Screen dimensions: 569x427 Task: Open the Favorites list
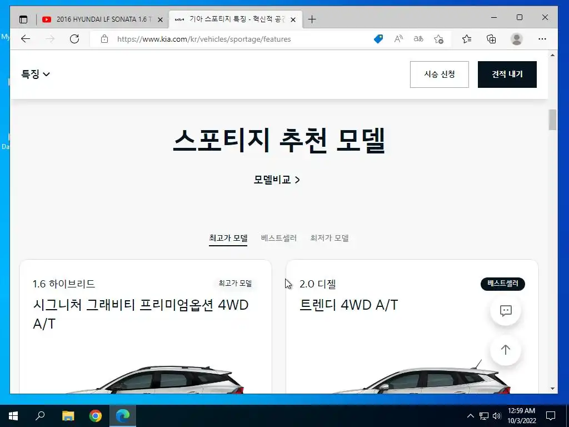point(467,39)
